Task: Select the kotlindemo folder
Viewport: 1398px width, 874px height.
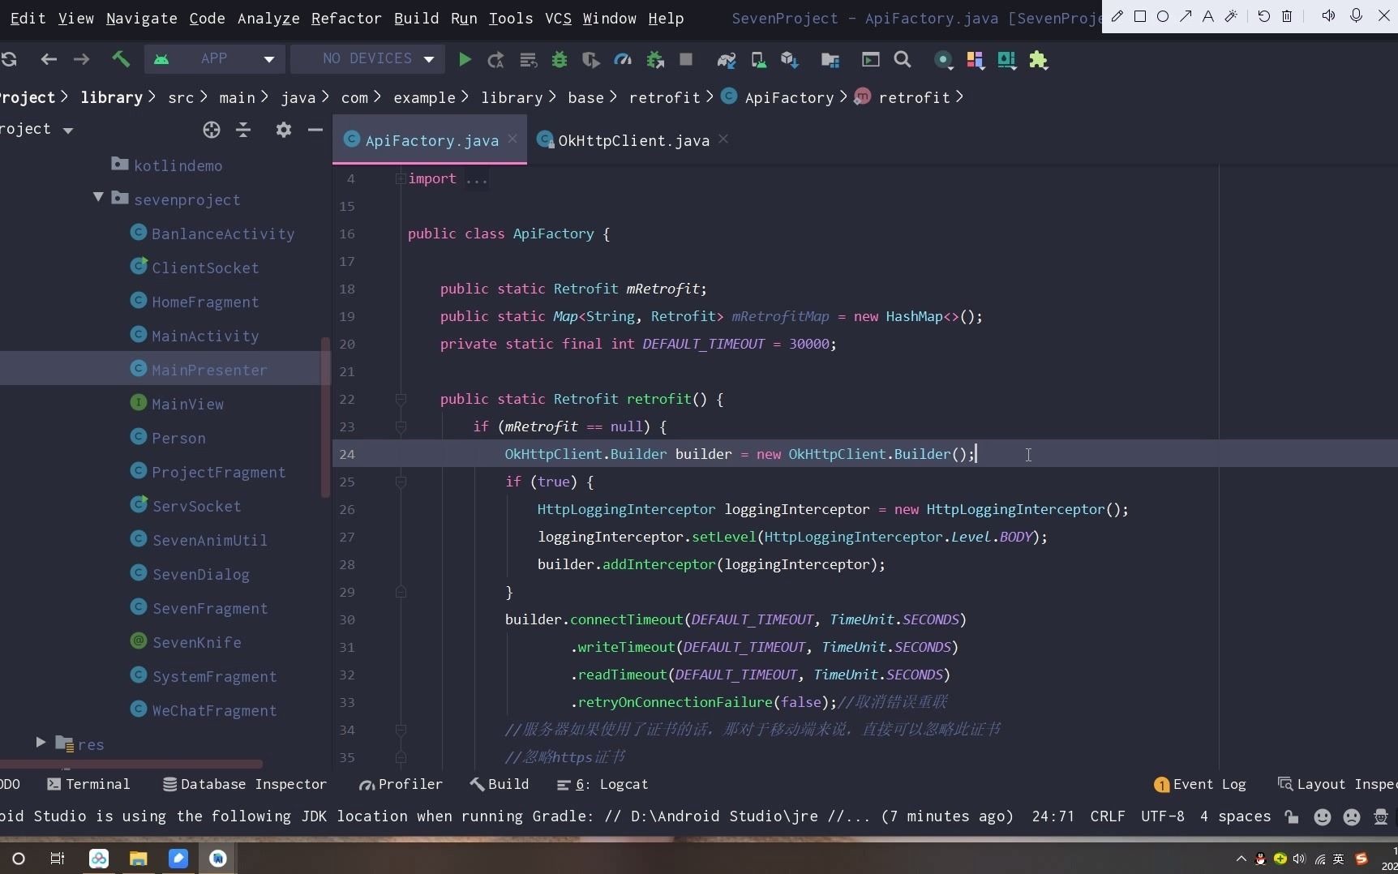Action: 167,165
